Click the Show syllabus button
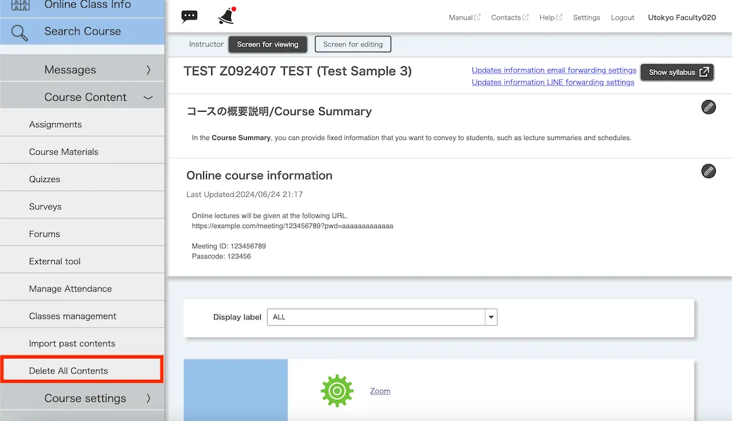The image size is (732, 421). point(678,72)
